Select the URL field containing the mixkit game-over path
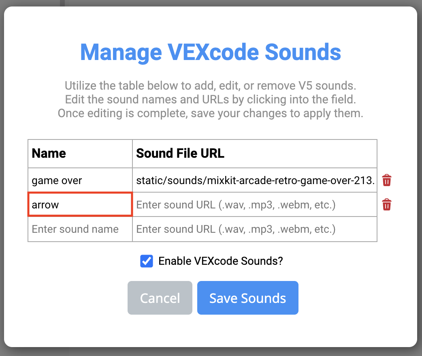The image size is (422, 356). point(254,180)
